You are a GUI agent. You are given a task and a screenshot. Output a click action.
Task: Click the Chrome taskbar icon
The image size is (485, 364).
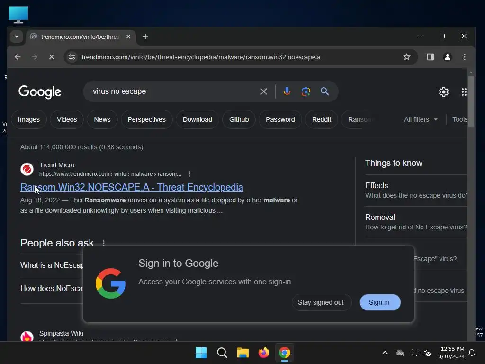point(285,353)
